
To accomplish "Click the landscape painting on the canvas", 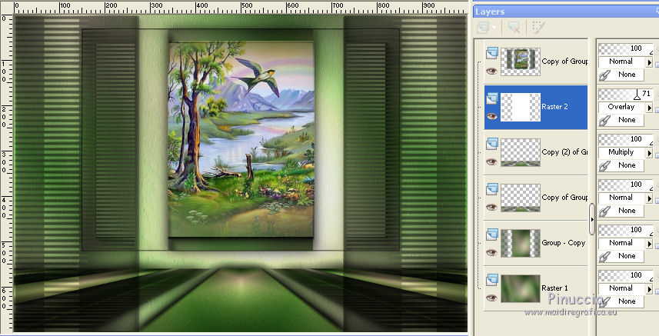I will [x=241, y=140].
